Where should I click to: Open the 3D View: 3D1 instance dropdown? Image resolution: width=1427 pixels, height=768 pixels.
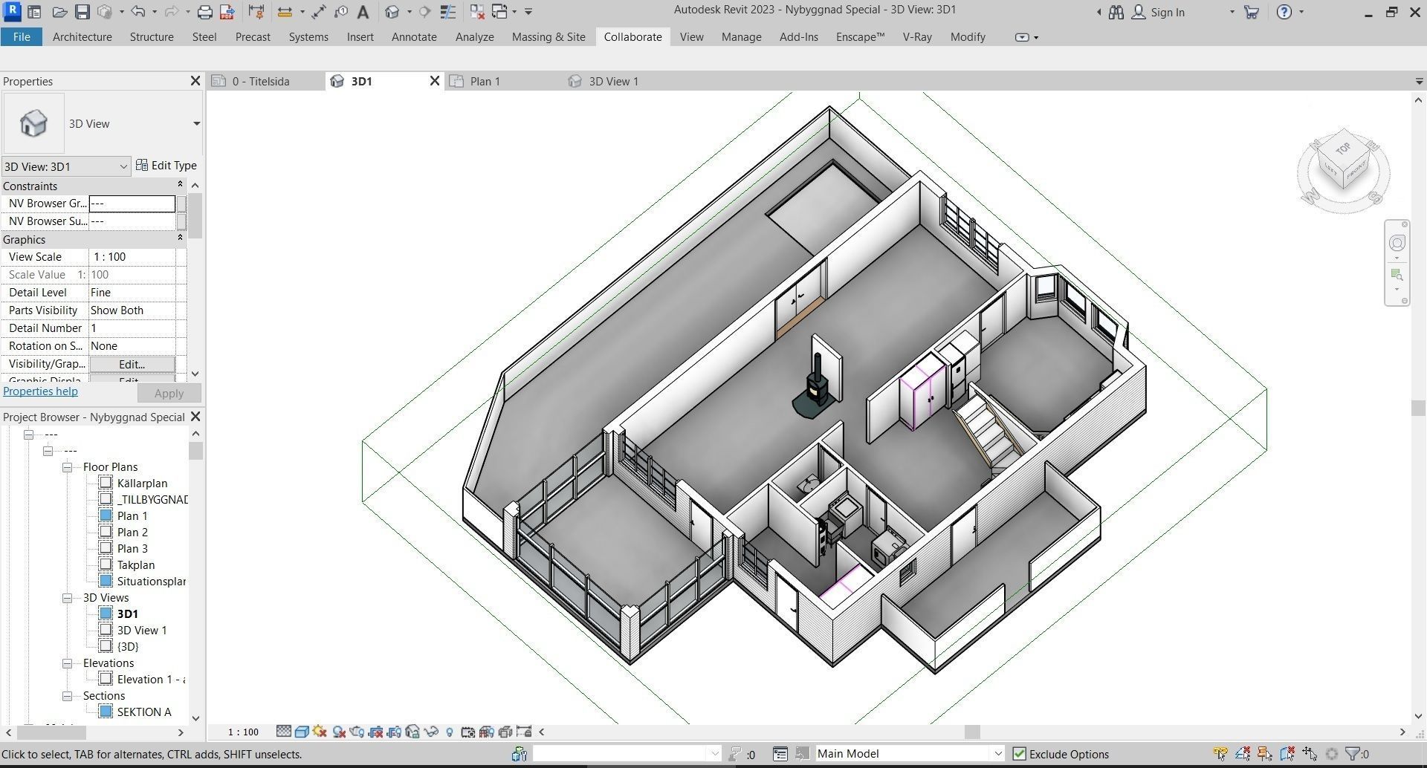[123, 166]
